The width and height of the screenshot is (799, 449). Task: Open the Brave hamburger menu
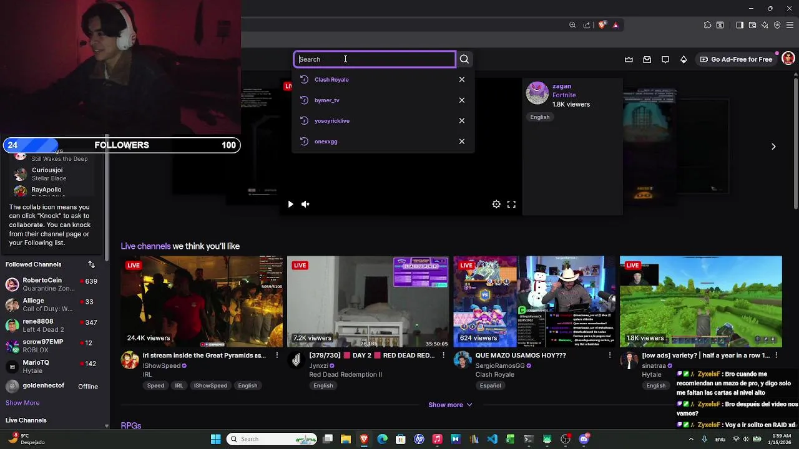790,25
